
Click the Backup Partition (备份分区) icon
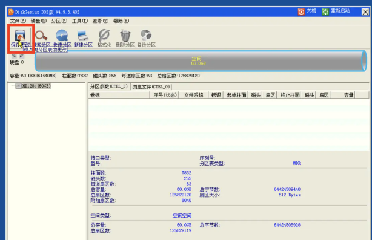[x=147, y=38]
